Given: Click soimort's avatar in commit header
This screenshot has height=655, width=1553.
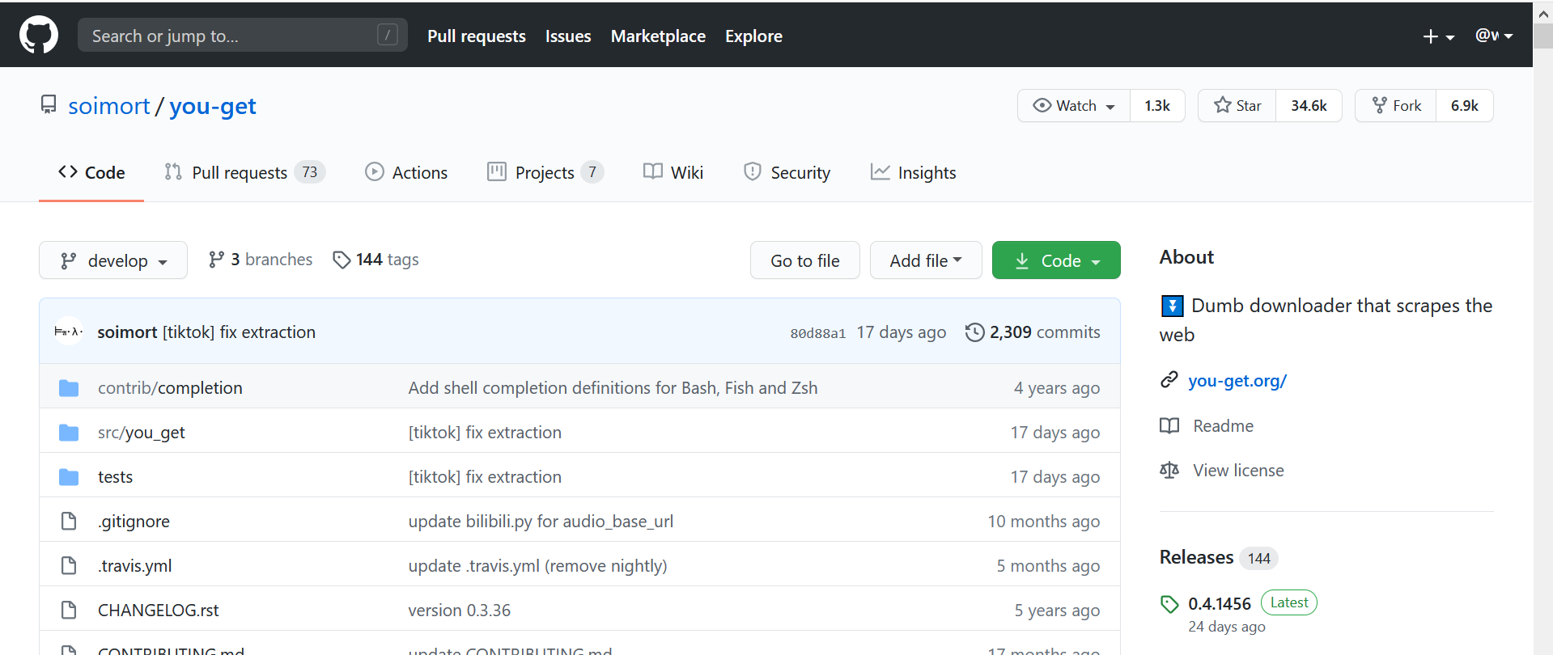Looking at the screenshot, I should (68, 332).
